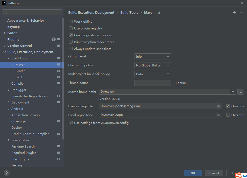Click the project-level icon beside Gant
The width and height of the screenshot is (247, 178).
click(x=58, y=77)
